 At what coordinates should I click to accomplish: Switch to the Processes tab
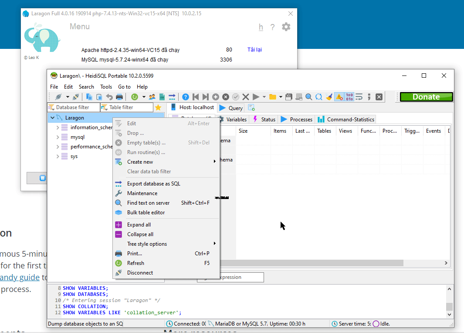tap(296, 120)
